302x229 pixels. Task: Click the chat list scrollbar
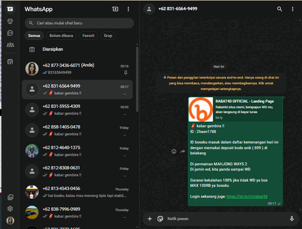pyautogui.click(x=137, y=79)
